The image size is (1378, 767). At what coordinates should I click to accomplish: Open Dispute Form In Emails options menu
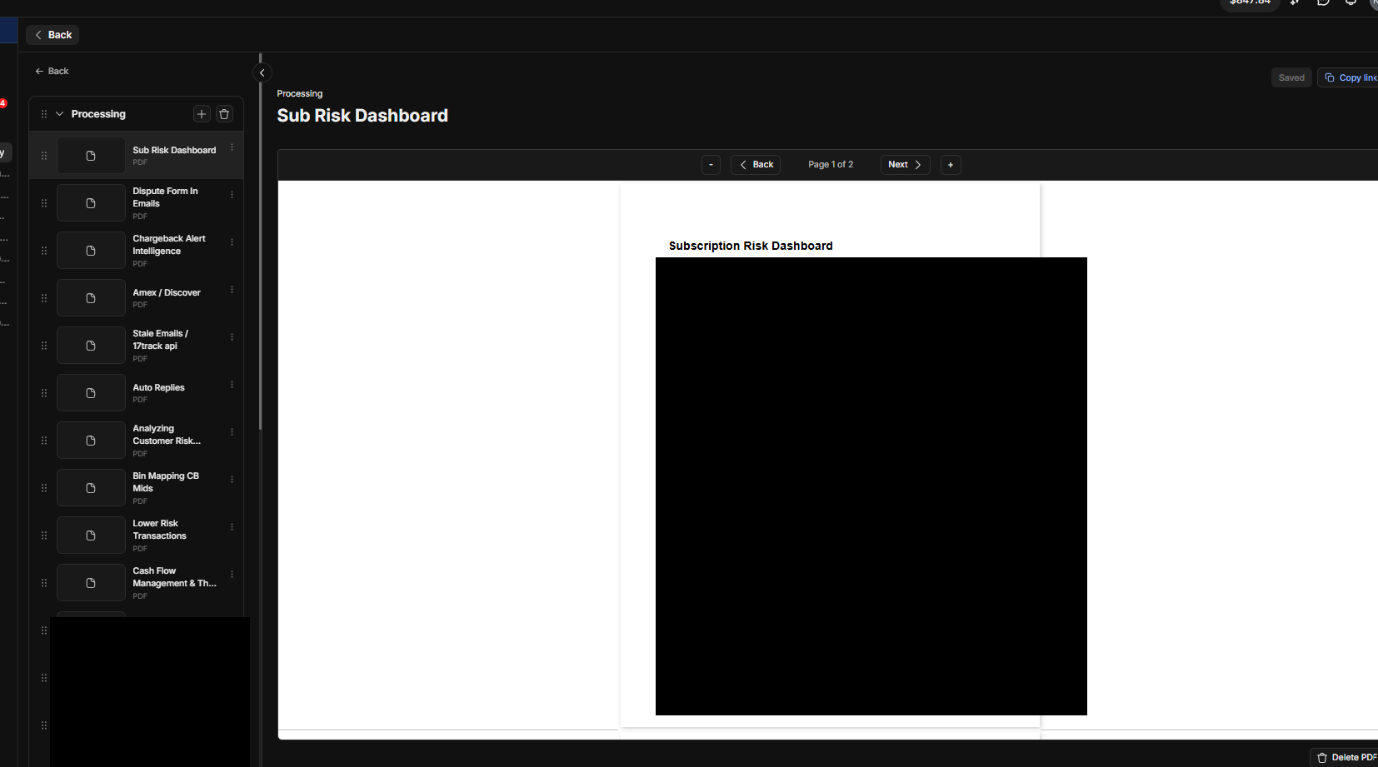[232, 195]
